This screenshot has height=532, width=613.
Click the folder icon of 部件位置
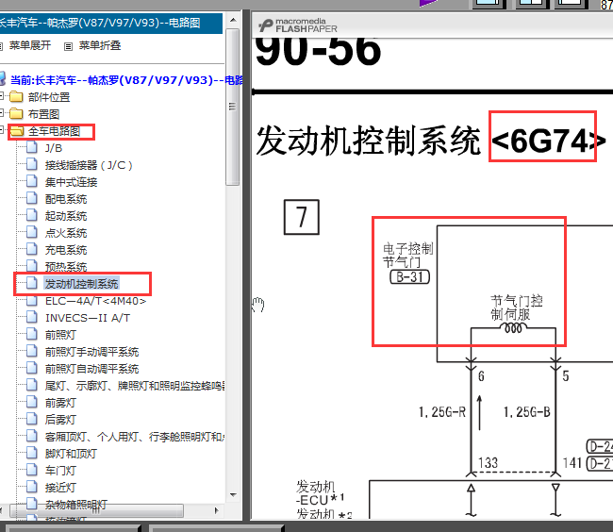16,96
